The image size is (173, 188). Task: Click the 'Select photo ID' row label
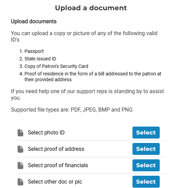pos(46,133)
